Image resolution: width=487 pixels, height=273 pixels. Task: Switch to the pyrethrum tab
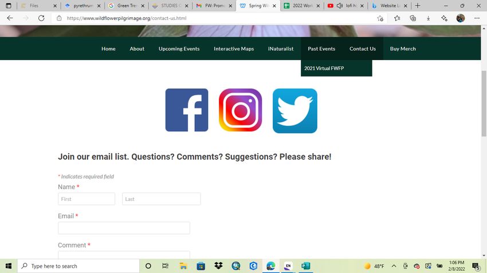[82, 6]
